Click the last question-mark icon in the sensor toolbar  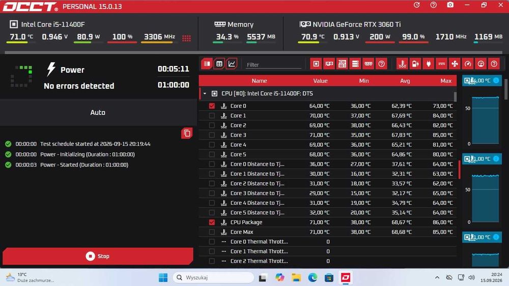494,64
